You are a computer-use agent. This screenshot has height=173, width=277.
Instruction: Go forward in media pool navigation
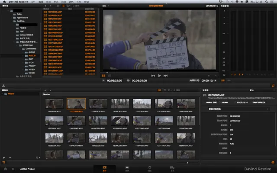click(50, 90)
